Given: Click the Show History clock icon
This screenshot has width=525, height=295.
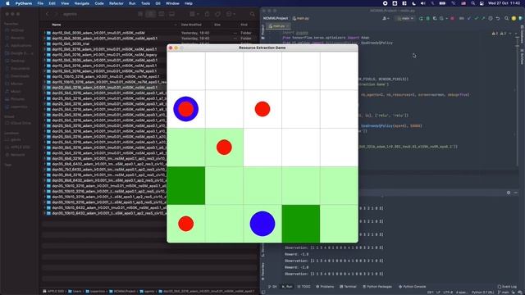Looking at the screenshot, I should pyautogui.click(x=491, y=18).
